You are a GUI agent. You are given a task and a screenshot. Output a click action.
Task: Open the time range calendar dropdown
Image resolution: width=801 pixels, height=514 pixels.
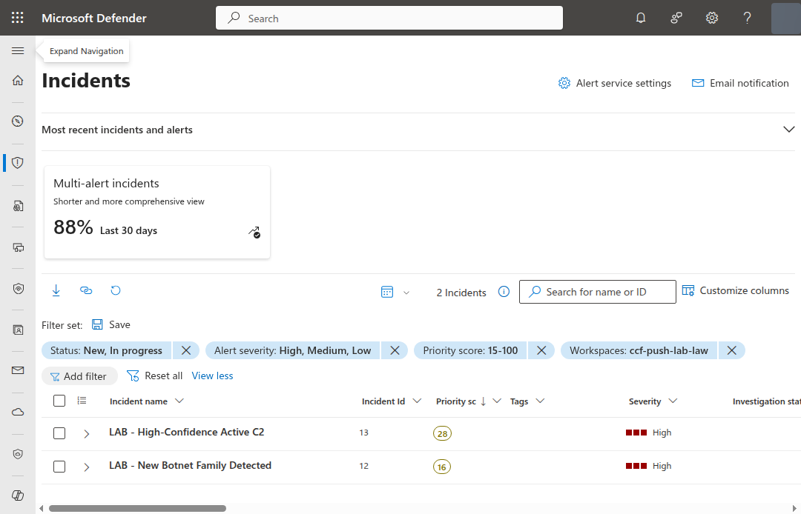(393, 292)
